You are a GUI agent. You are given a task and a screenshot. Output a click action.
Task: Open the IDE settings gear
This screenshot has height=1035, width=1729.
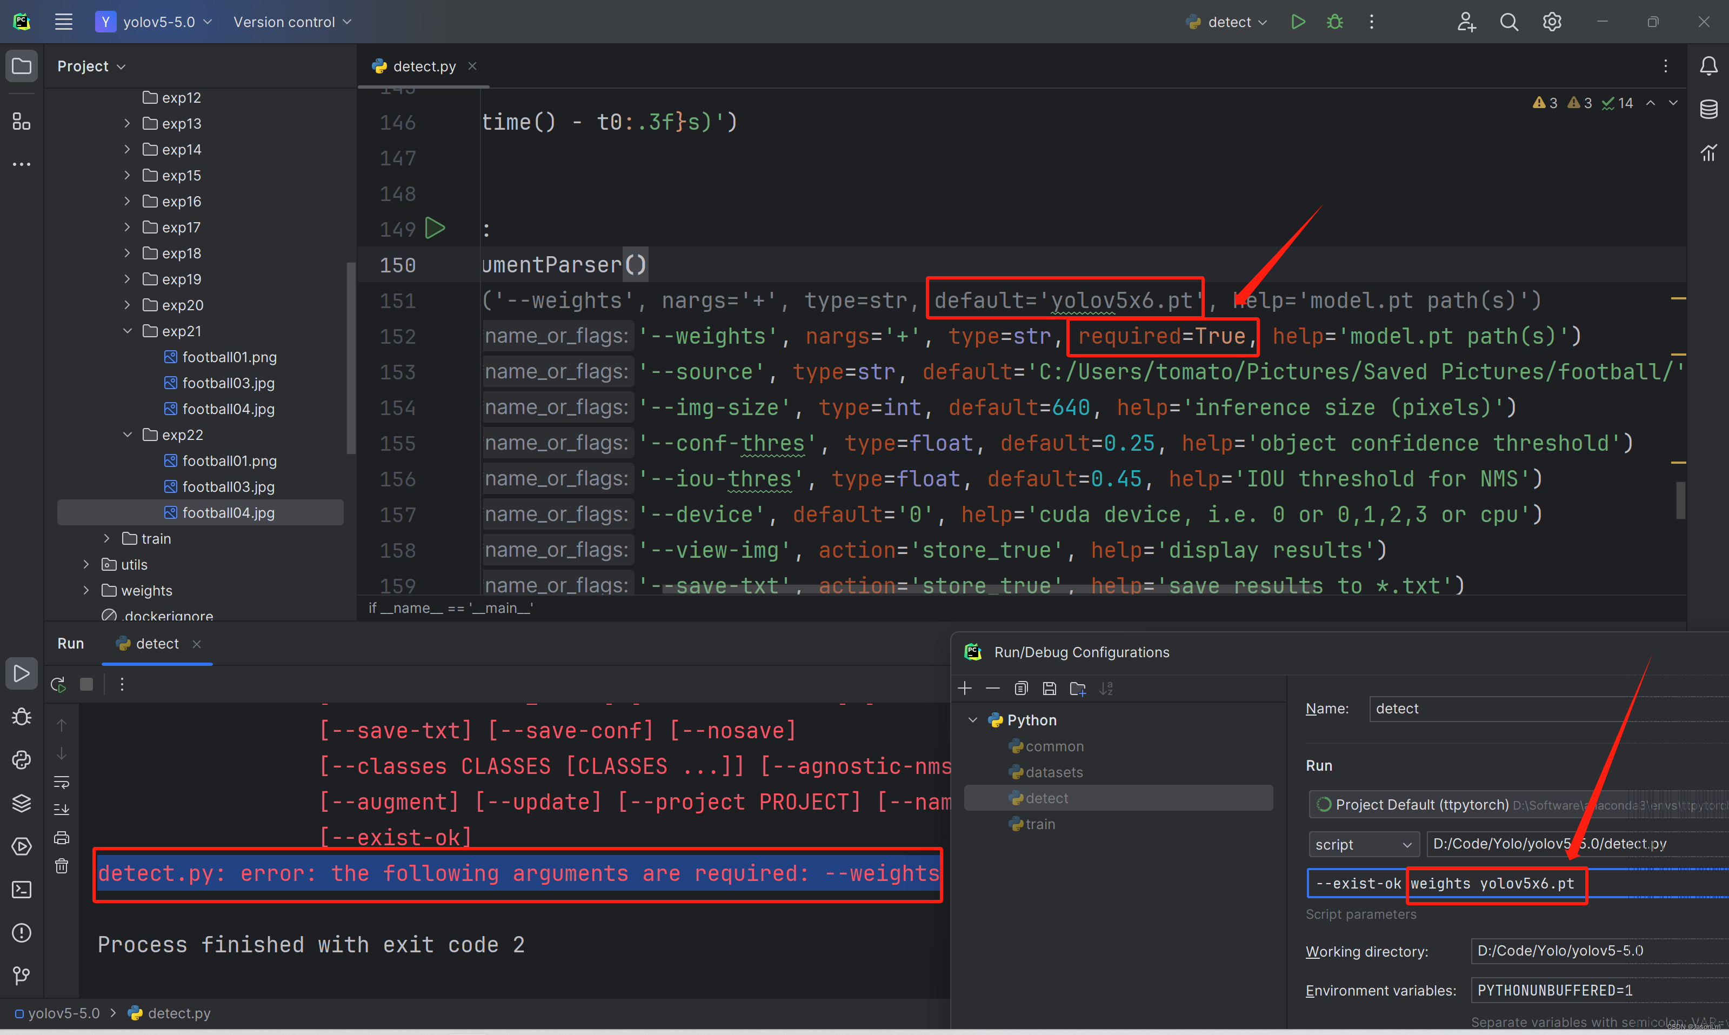click(x=1552, y=22)
